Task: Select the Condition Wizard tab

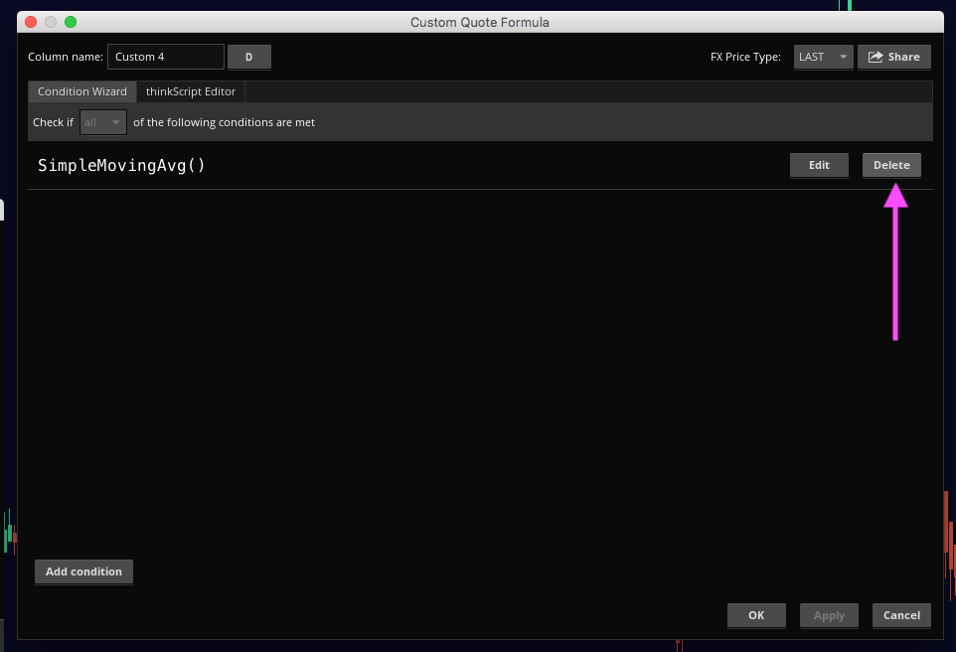Action: pos(82,91)
